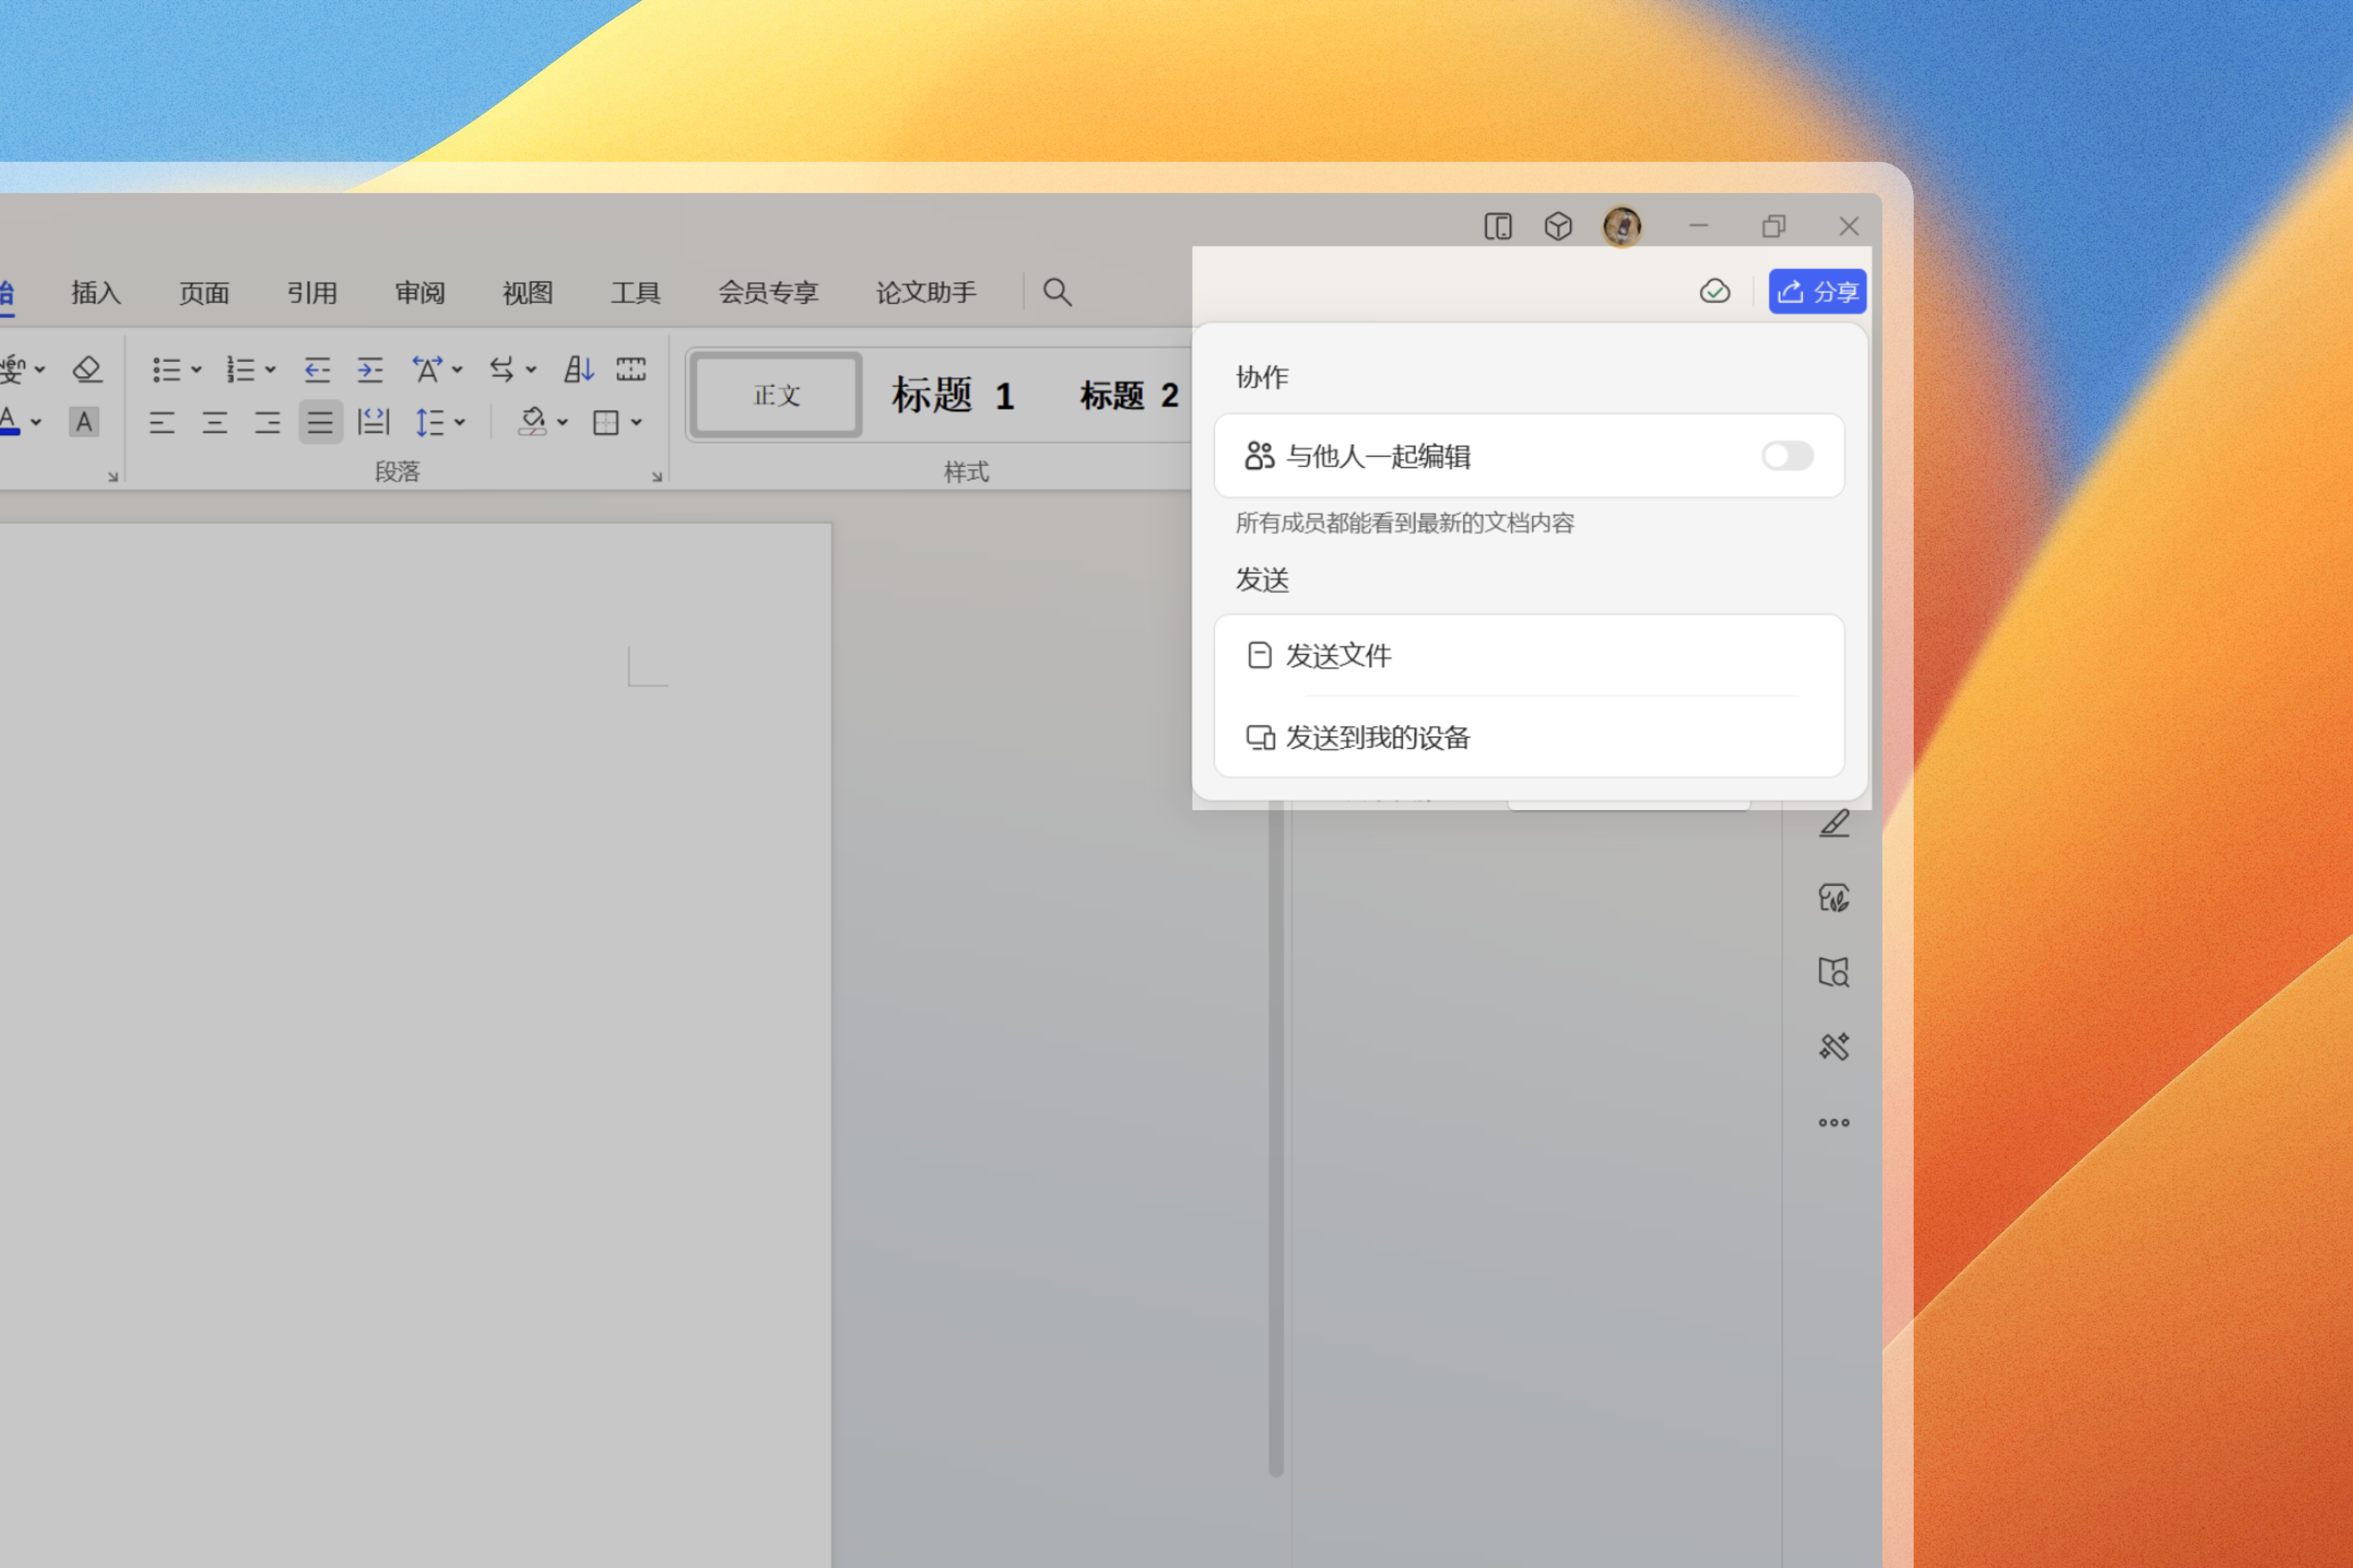Click the cube app center icon
This screenshot has height=1568, width=2353.
pos(1558,226)
